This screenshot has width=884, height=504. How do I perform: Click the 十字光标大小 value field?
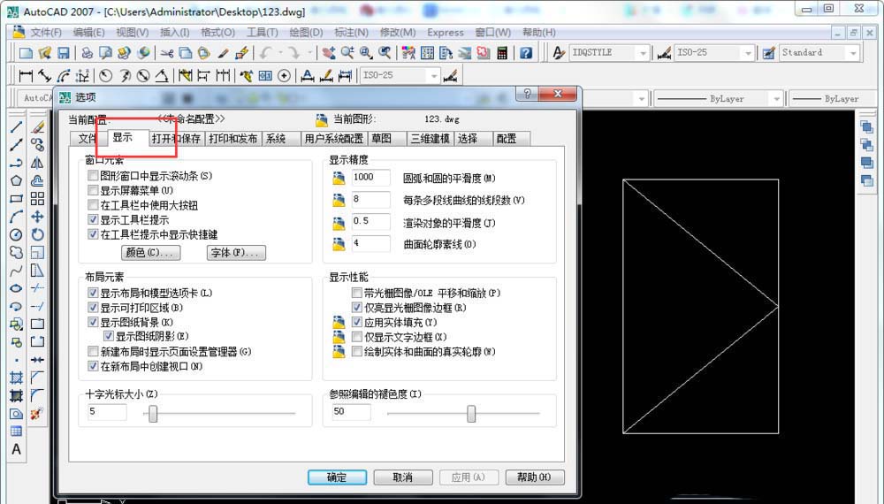tap(107, 412)
